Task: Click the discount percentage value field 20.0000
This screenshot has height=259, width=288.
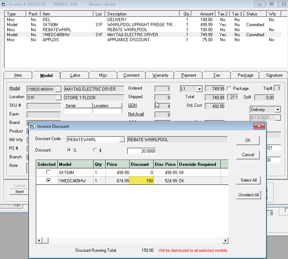Action: click(141, 151)
